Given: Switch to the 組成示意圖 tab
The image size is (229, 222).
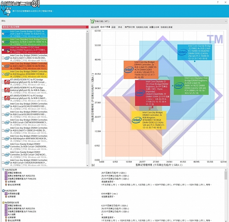Looking at the screenshot, I should [105, 27].
